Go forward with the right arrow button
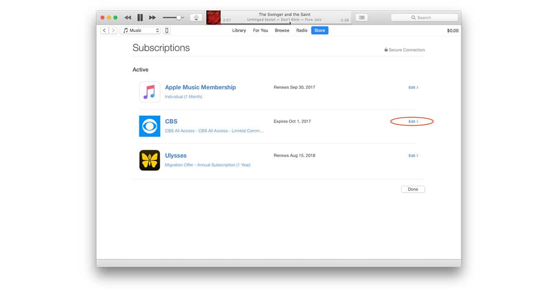This screenshot has width=558, height=293. pyautogui.click(x=113, y=30)
